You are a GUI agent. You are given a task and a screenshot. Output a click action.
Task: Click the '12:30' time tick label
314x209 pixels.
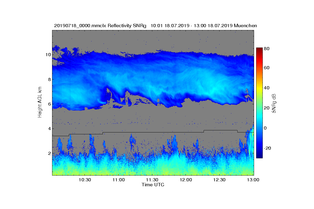pos(219,180)
